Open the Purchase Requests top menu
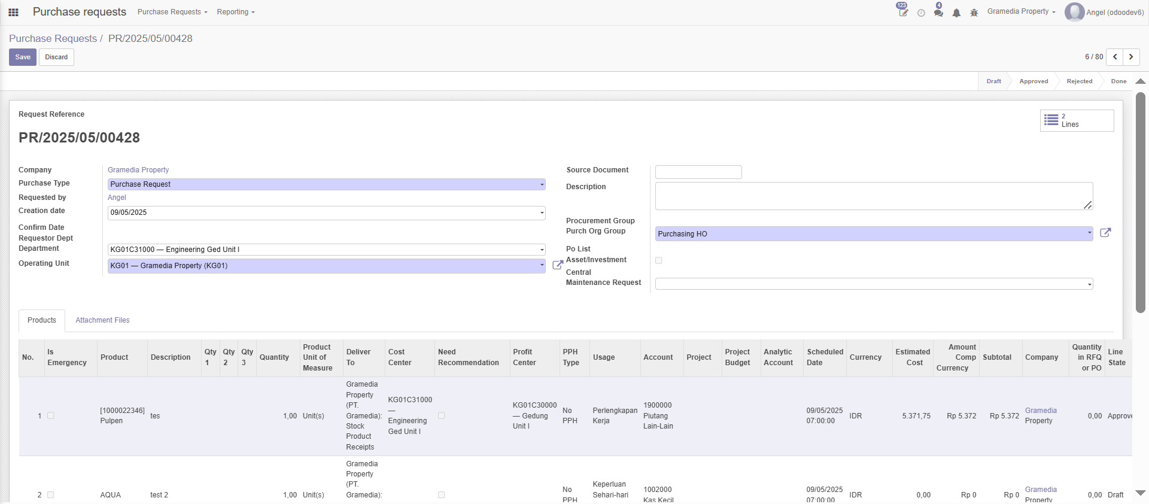This screenshot has height=504, width=1149. coord(172,12)
